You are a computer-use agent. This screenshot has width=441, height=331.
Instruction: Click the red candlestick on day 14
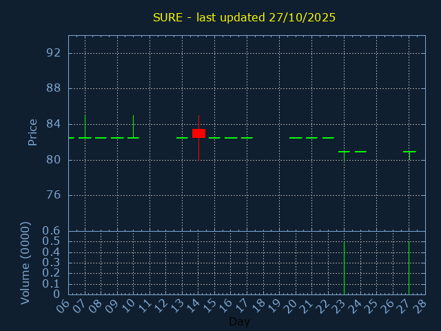198,133
